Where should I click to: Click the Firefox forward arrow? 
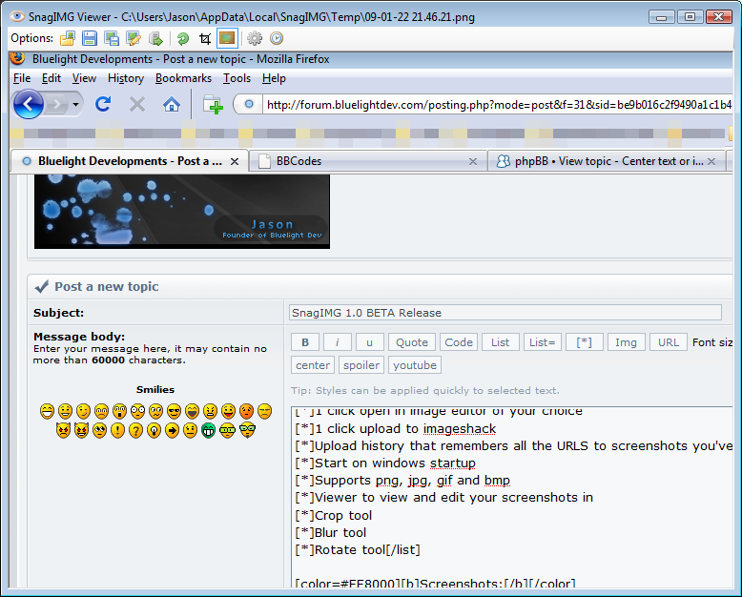[x=57, y=104]
